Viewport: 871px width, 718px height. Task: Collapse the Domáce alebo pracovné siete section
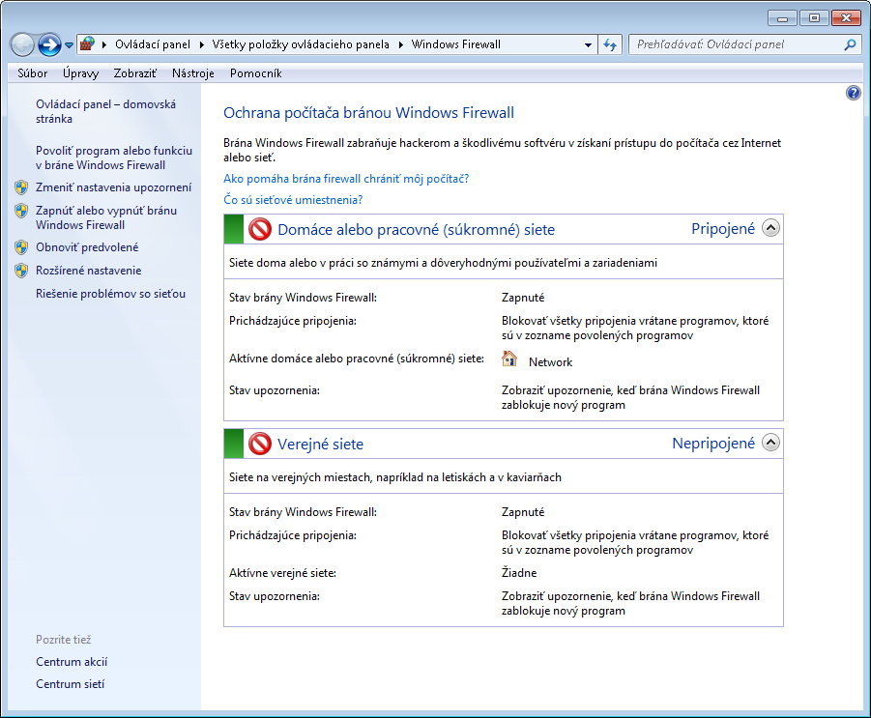[771, 228]
